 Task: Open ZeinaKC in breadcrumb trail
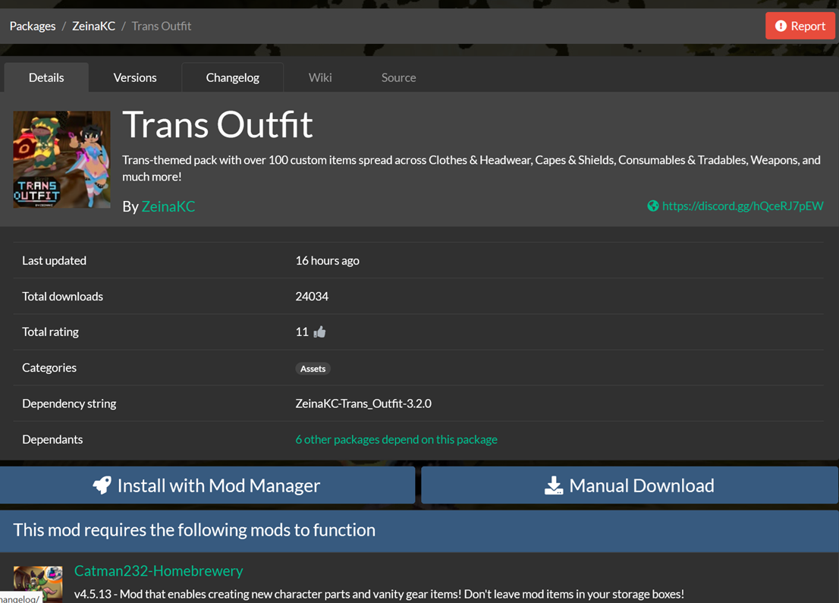click(93, 26)
